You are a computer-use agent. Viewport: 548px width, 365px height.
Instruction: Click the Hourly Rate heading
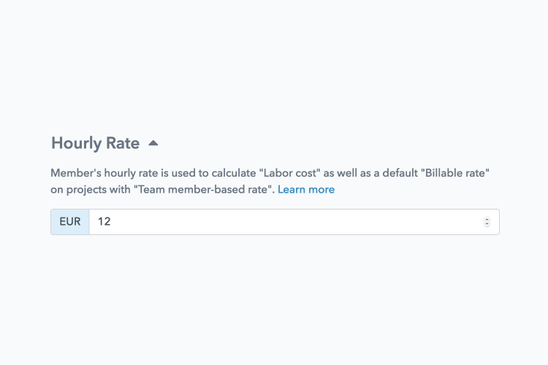pos(96,143)
